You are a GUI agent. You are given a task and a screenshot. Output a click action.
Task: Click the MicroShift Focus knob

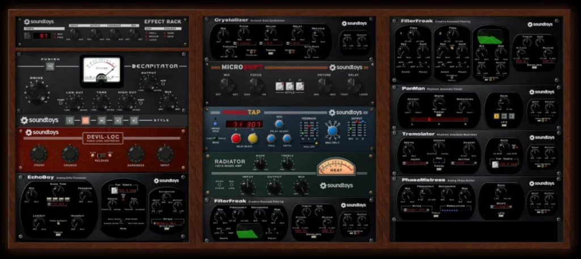[x=256, y=85]
